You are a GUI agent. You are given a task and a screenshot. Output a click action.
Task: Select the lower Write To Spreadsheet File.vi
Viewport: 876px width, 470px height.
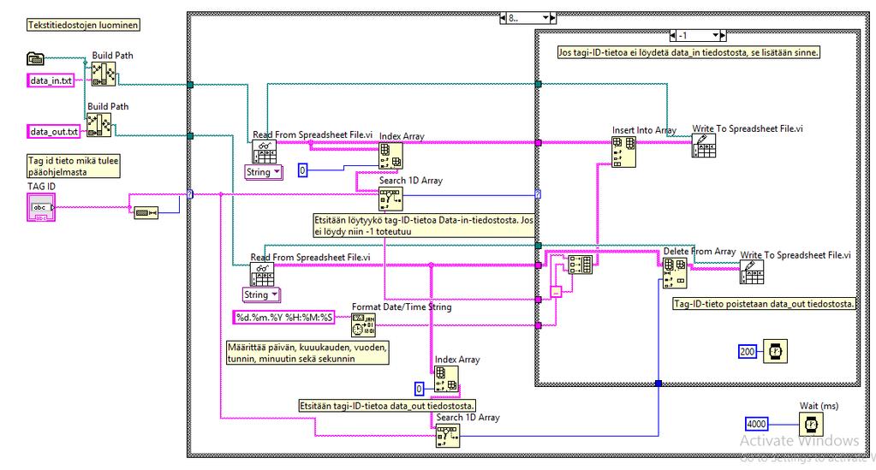752,272
